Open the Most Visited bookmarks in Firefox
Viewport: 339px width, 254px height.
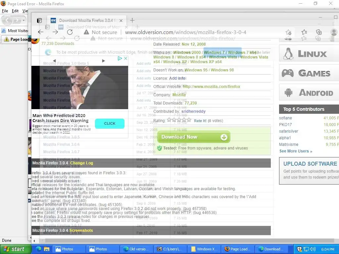click(x=15, y=31)
